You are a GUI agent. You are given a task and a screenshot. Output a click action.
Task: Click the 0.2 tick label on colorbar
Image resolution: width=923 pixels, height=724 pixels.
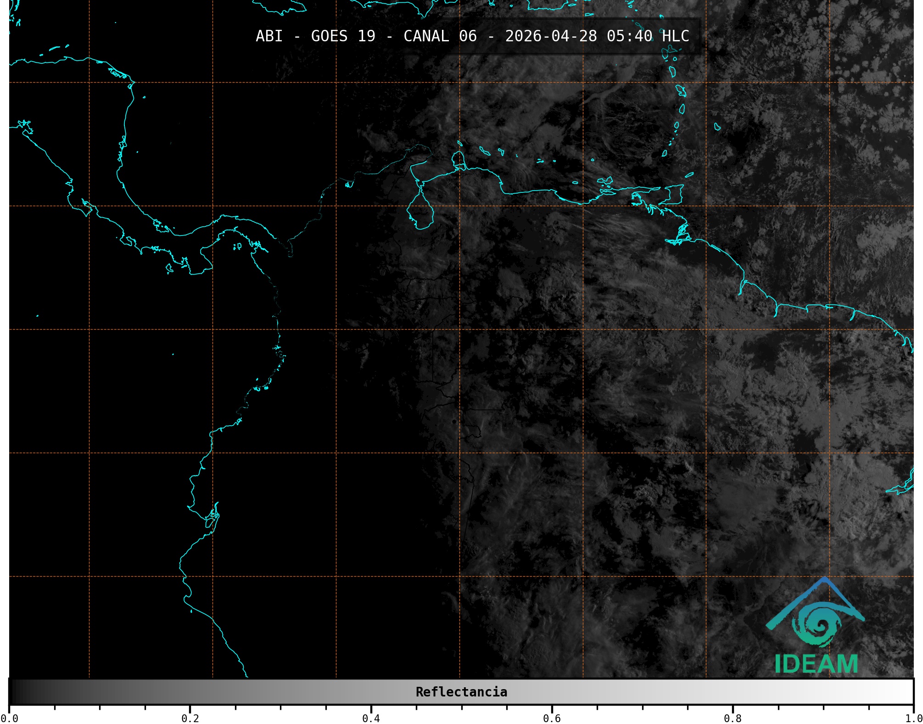[190, 718]
